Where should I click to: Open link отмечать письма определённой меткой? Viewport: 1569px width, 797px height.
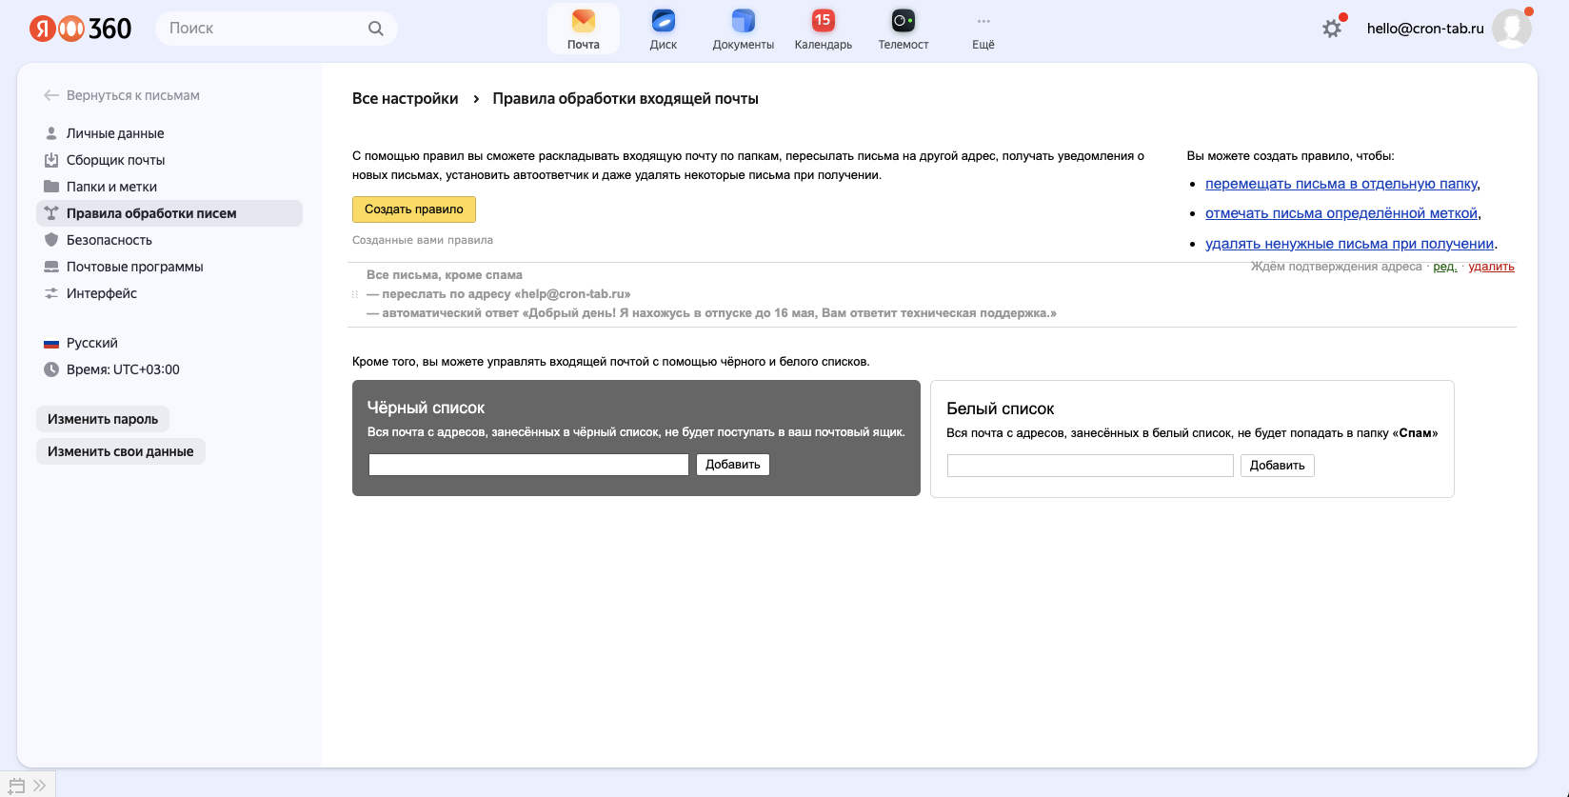(1341, 213)
